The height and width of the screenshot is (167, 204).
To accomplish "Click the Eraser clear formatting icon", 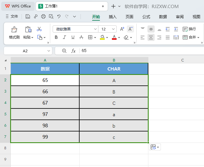I will tap(126, 37).
